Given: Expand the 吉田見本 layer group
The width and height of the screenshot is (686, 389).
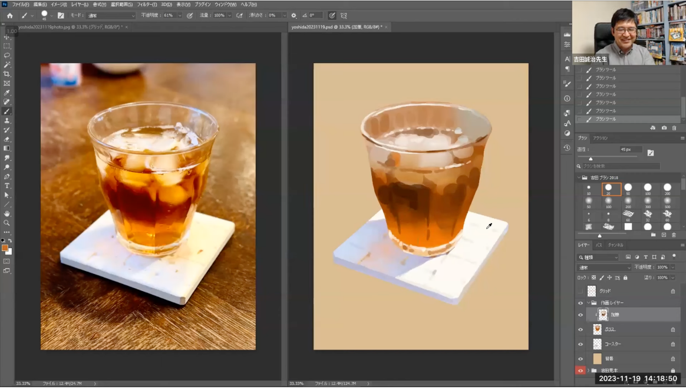Looking at the screenshot, I should [x=588, y=371].
